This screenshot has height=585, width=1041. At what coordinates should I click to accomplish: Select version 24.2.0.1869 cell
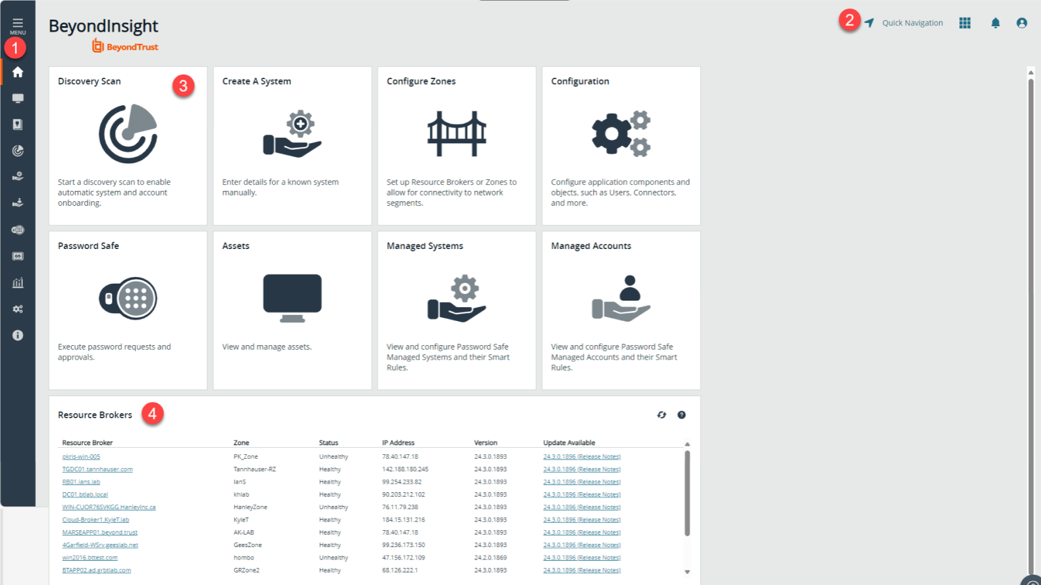[490, 558]
